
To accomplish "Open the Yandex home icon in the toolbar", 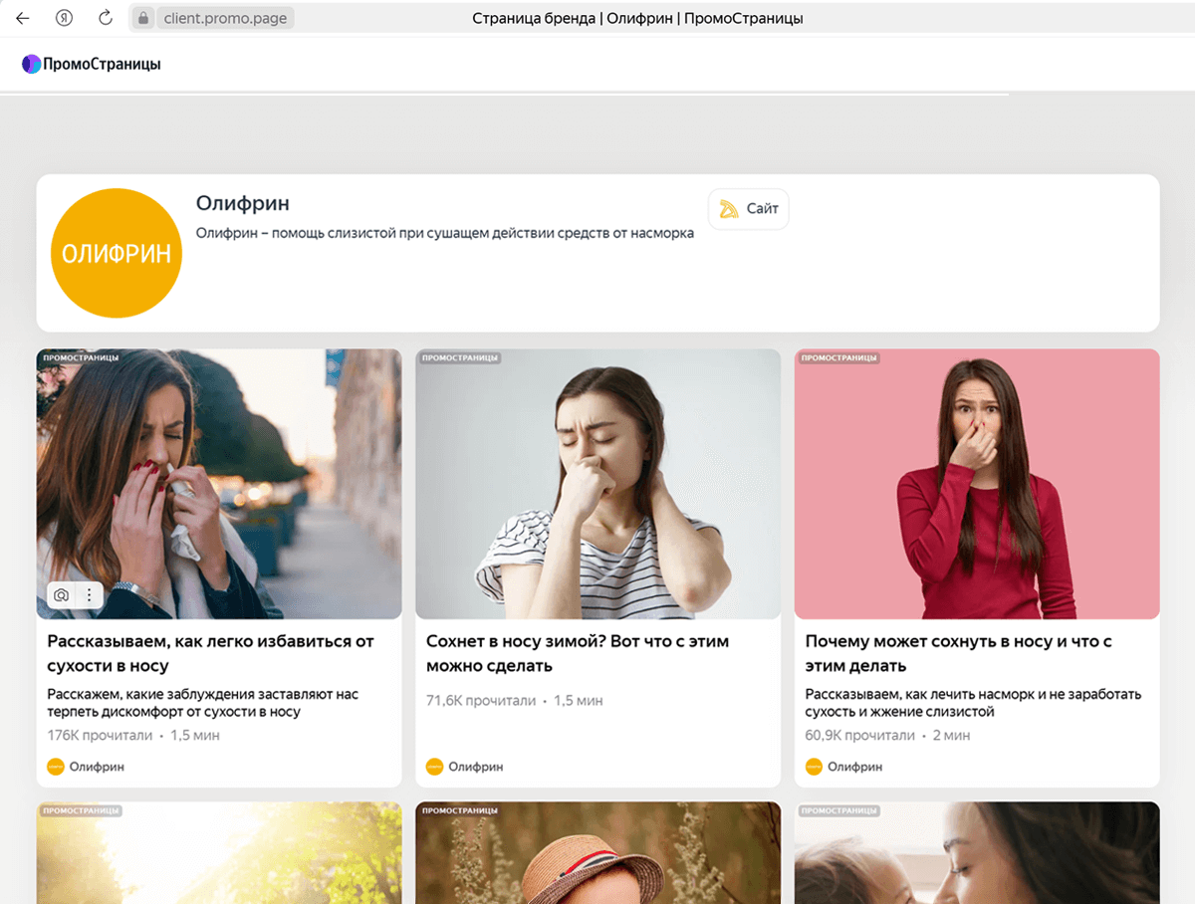I will point(64,18).
